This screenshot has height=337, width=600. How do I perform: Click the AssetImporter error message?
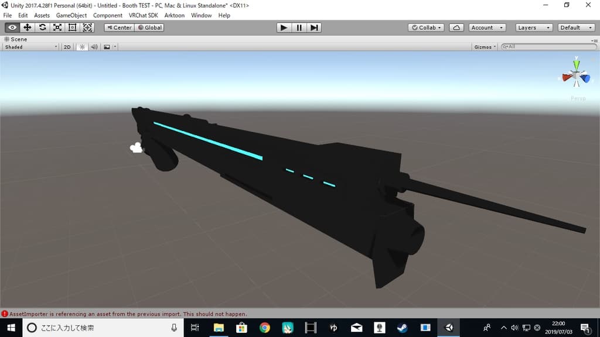click(x=128, y=314)
